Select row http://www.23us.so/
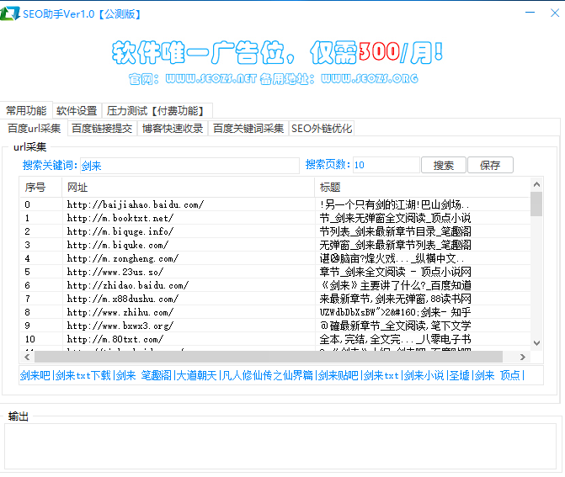Viewport: 565px width, 477px height. (275, 272)
